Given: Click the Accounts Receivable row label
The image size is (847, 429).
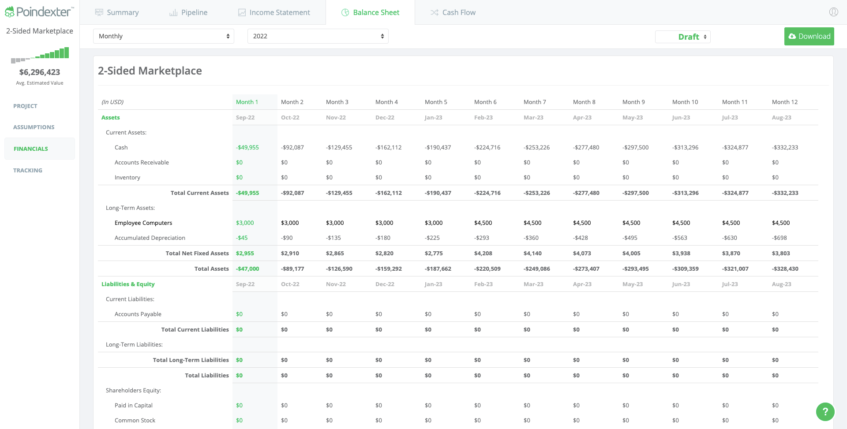Looking at the screenshot, I should [142, 162].
